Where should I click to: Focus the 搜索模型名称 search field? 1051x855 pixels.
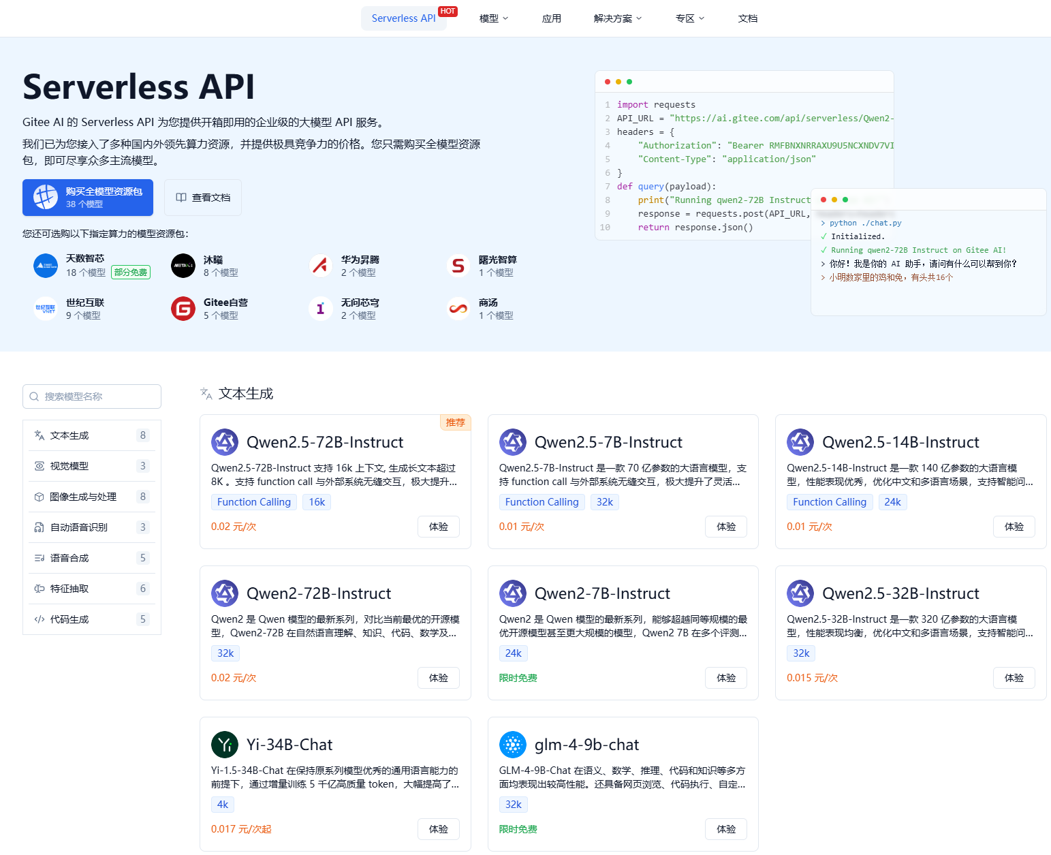(x=92, y=397)
